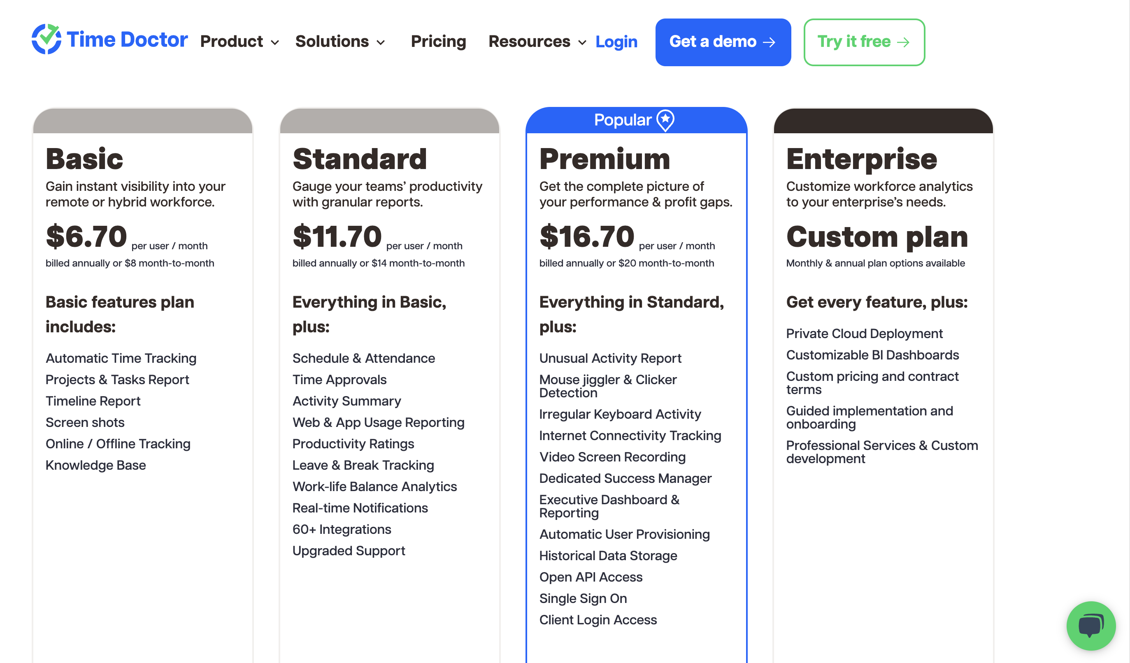
Task: Expand the Solutions dropdown chevron
Action: (x=381, y=43)
